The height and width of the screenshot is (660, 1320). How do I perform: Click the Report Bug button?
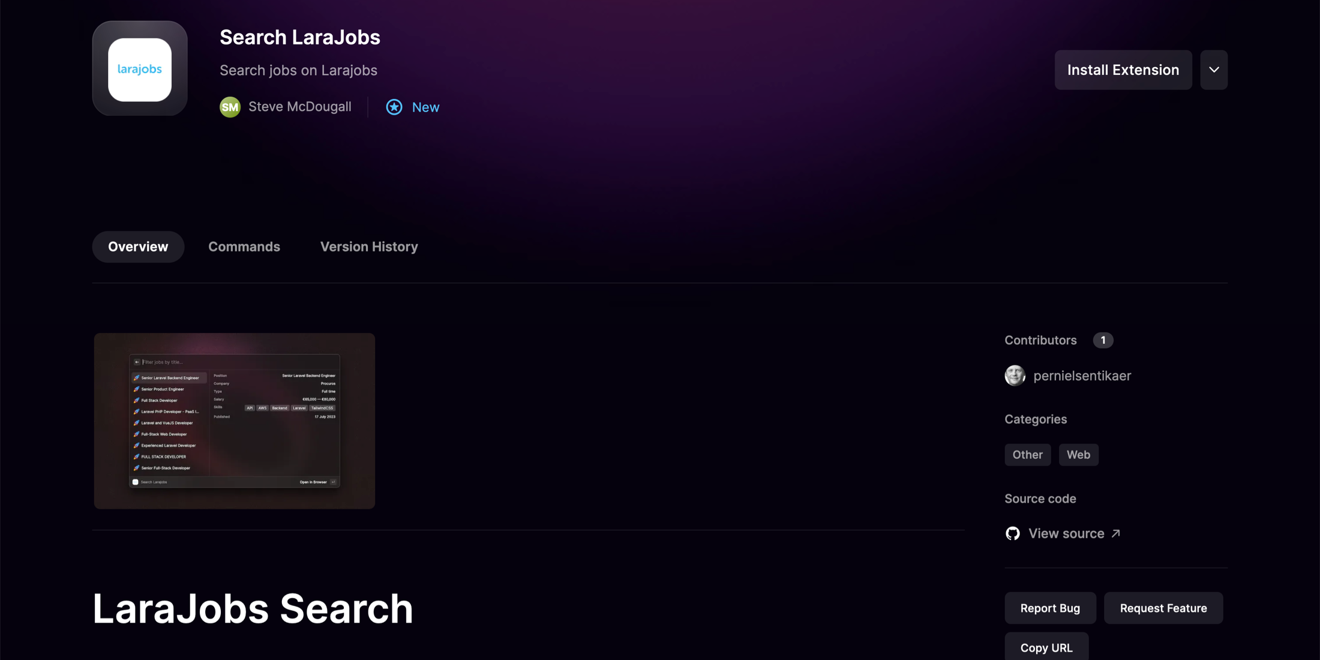[x=1050, y=608]
